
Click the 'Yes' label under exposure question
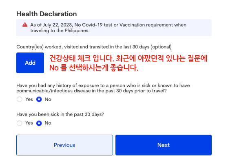tap(29, 99)
